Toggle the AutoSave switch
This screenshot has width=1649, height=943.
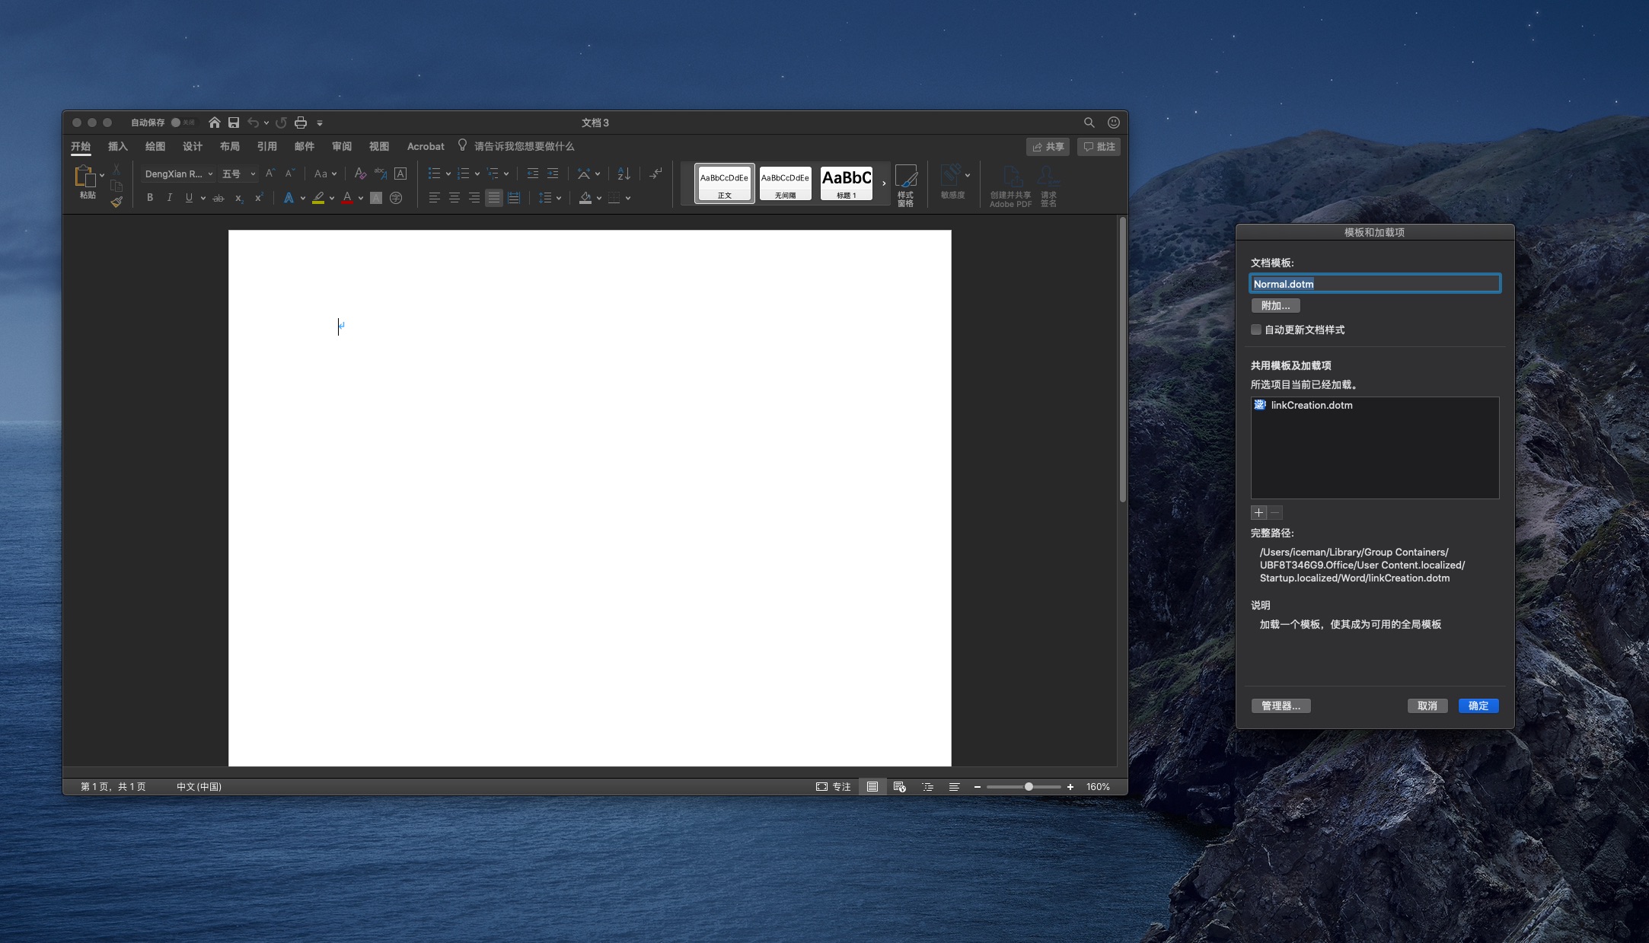181,123
